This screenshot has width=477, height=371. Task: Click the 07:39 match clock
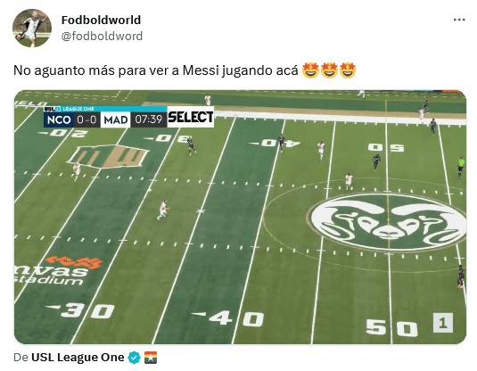[x=149, y=120]
